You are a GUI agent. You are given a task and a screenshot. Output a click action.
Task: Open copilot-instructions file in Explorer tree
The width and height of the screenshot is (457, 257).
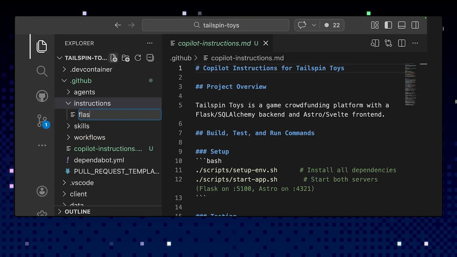pyautogui.click(x=108, y=149)
